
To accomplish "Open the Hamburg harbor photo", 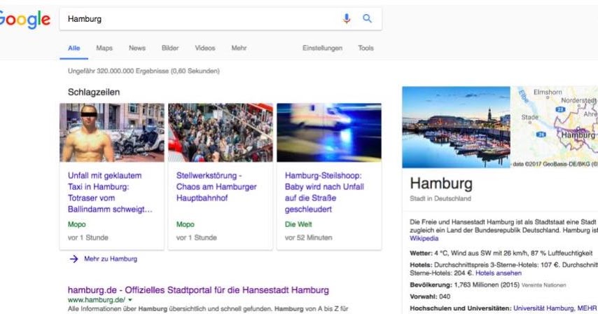I will click(456, 127).
